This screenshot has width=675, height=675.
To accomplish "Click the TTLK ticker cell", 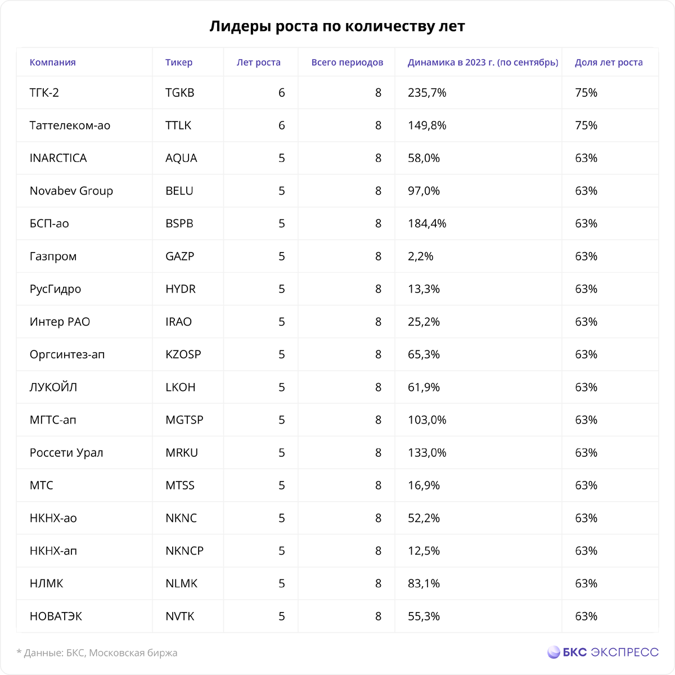I will tap(178, 125).
